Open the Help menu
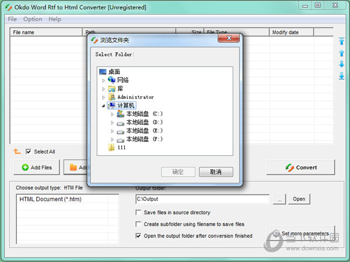Screen dimensions: 350x262 pyautogui.click(x=55, y=19)
